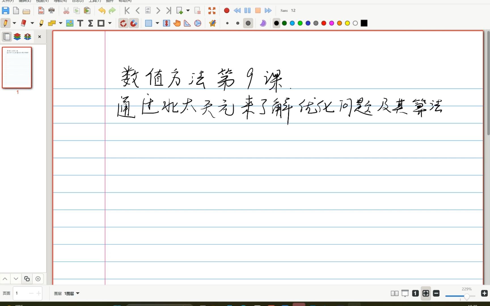Stop audio playback
490x306 pixels.
pos(258,11)
